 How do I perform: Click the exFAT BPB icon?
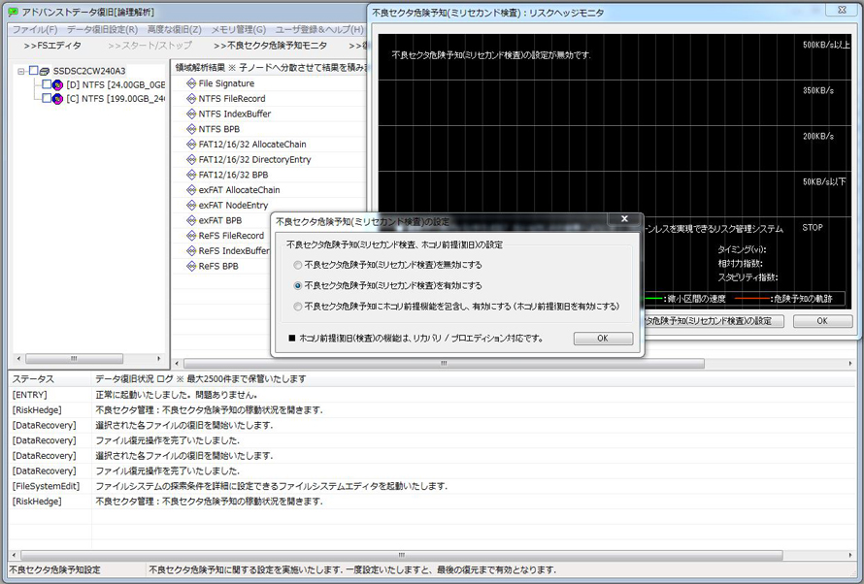(191, 221)
